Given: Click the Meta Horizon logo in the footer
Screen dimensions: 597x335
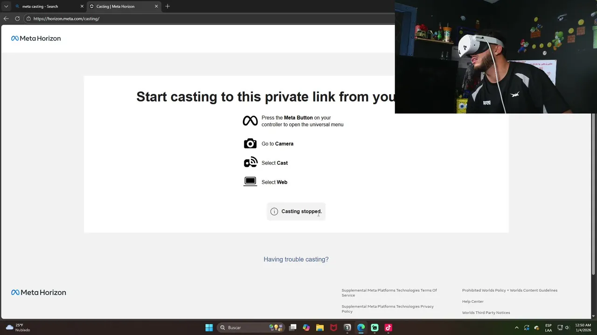Looking at the screenshot, I should pos(39,292).
